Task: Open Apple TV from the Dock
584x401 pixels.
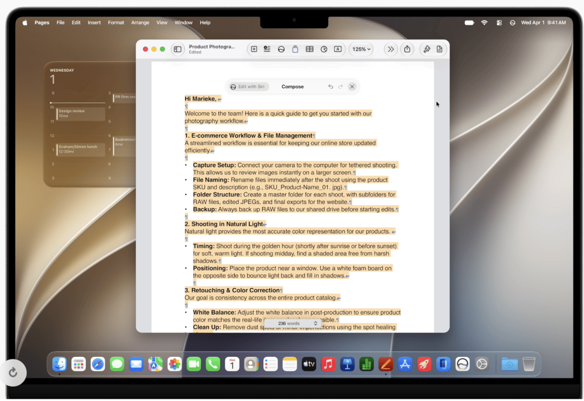Action: (x=309, y=364)
